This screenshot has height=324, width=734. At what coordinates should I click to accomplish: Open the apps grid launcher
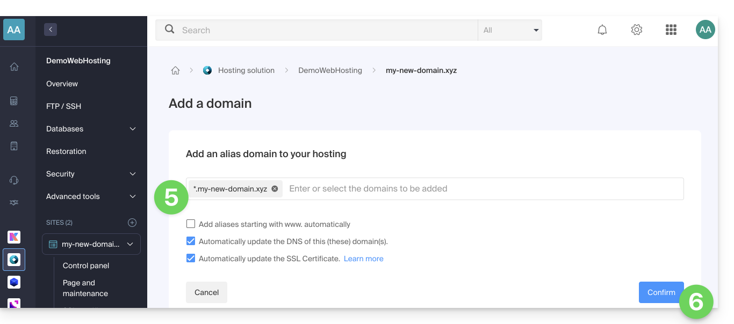(671, 30)
